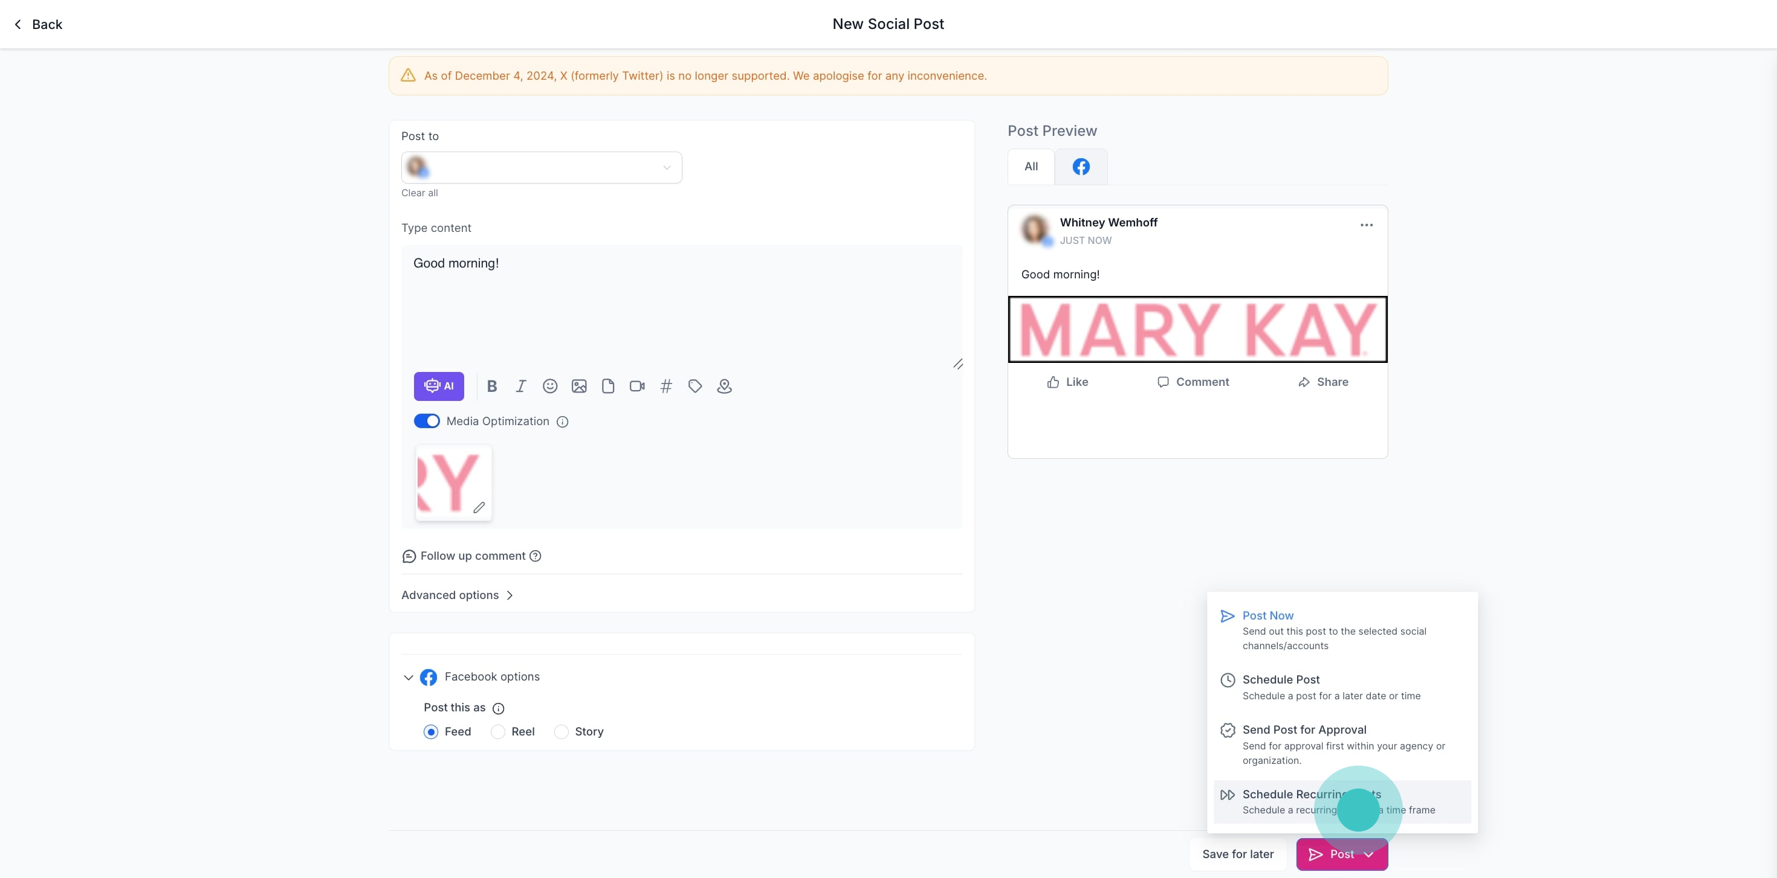Insert a hashtag

tap(665, 386)
